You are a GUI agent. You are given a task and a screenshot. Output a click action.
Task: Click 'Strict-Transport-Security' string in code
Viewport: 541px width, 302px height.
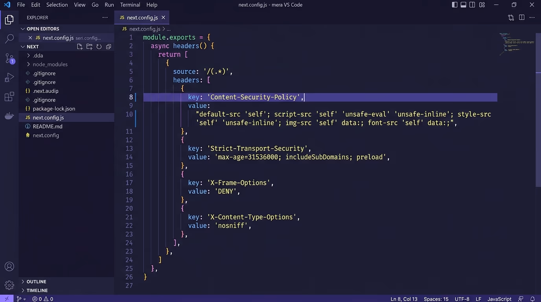click(258, 149)
